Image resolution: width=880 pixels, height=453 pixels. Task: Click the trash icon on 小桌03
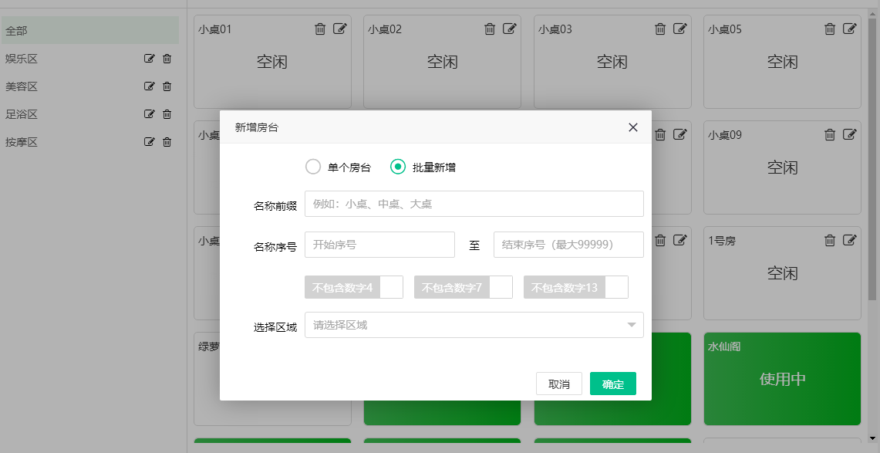pyautogui.click(x=659, y=29)
